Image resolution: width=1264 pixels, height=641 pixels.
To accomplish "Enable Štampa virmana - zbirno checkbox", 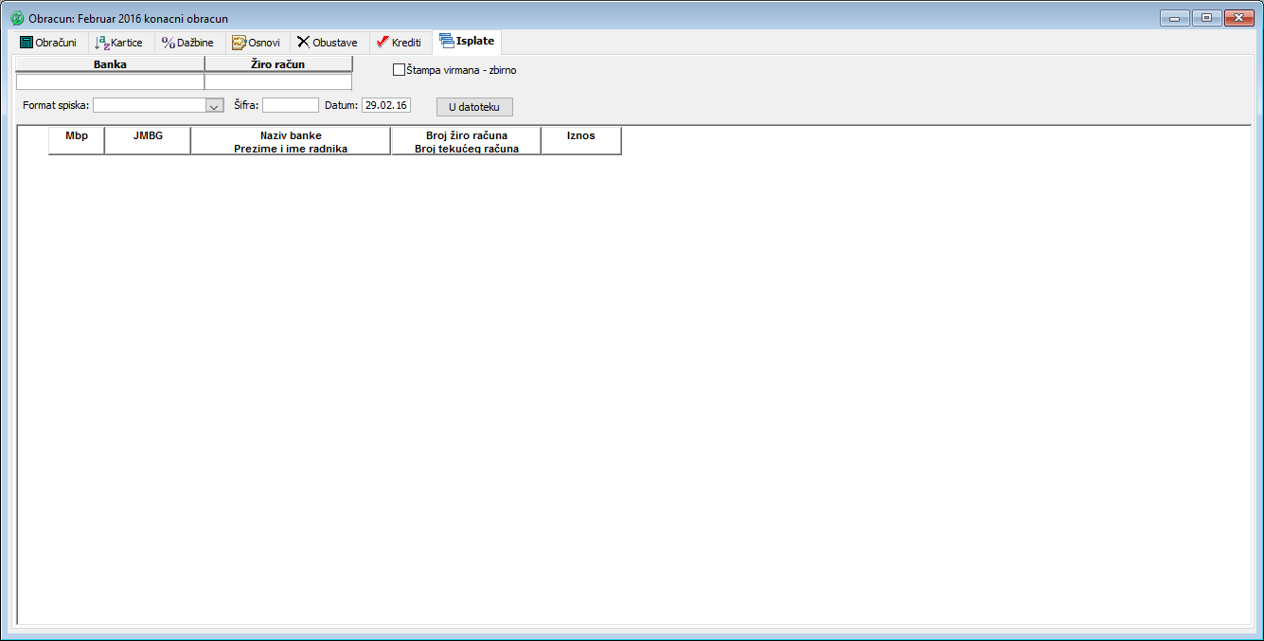I will click(x=399, y=70).
